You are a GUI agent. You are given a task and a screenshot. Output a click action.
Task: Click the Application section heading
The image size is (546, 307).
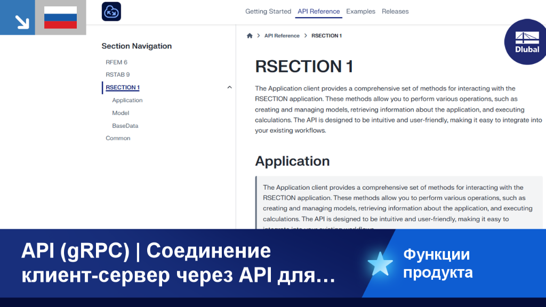pyautogui.click(x=292, y=161)
